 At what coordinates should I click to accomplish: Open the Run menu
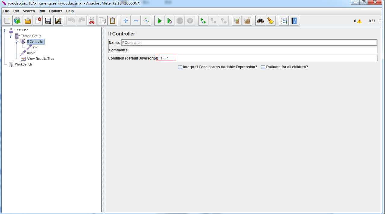[x=42, y=11]
